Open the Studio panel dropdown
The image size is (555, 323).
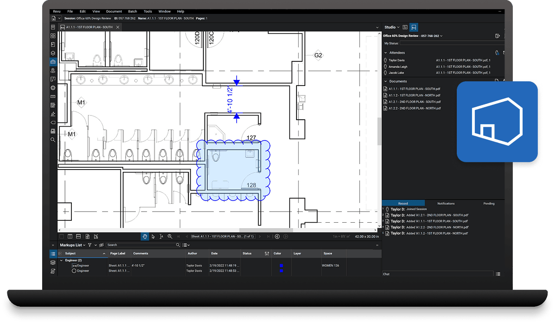pyautogui.click(x=392, y=27)
